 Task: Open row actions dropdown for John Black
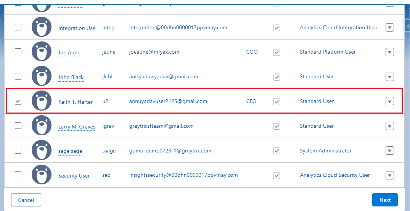point(389,77)
